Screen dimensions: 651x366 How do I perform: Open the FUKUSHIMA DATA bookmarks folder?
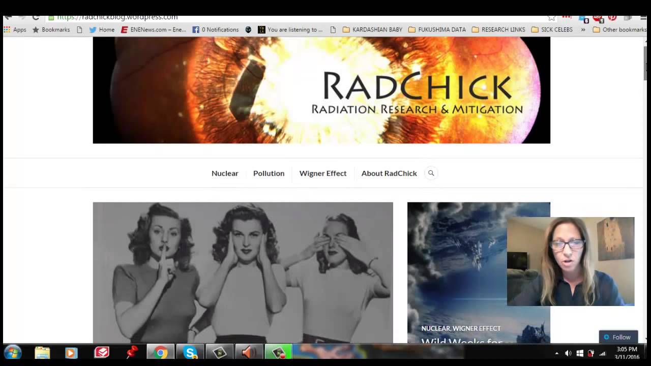437,29
